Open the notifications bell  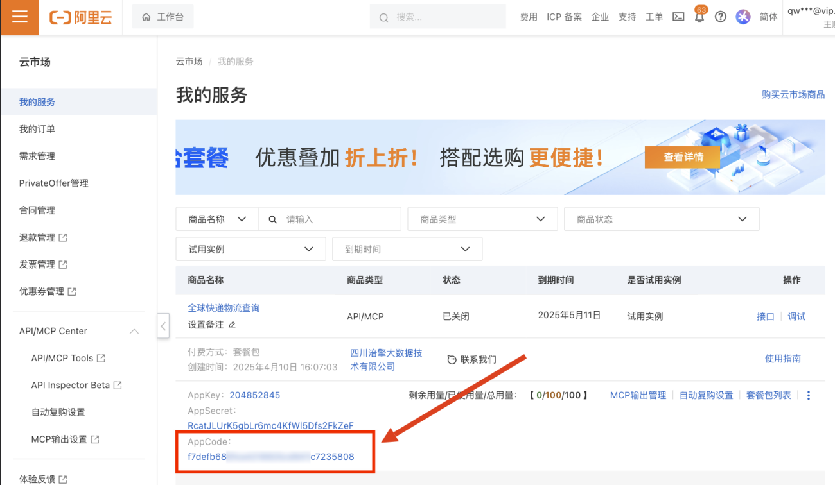point(699,17)
